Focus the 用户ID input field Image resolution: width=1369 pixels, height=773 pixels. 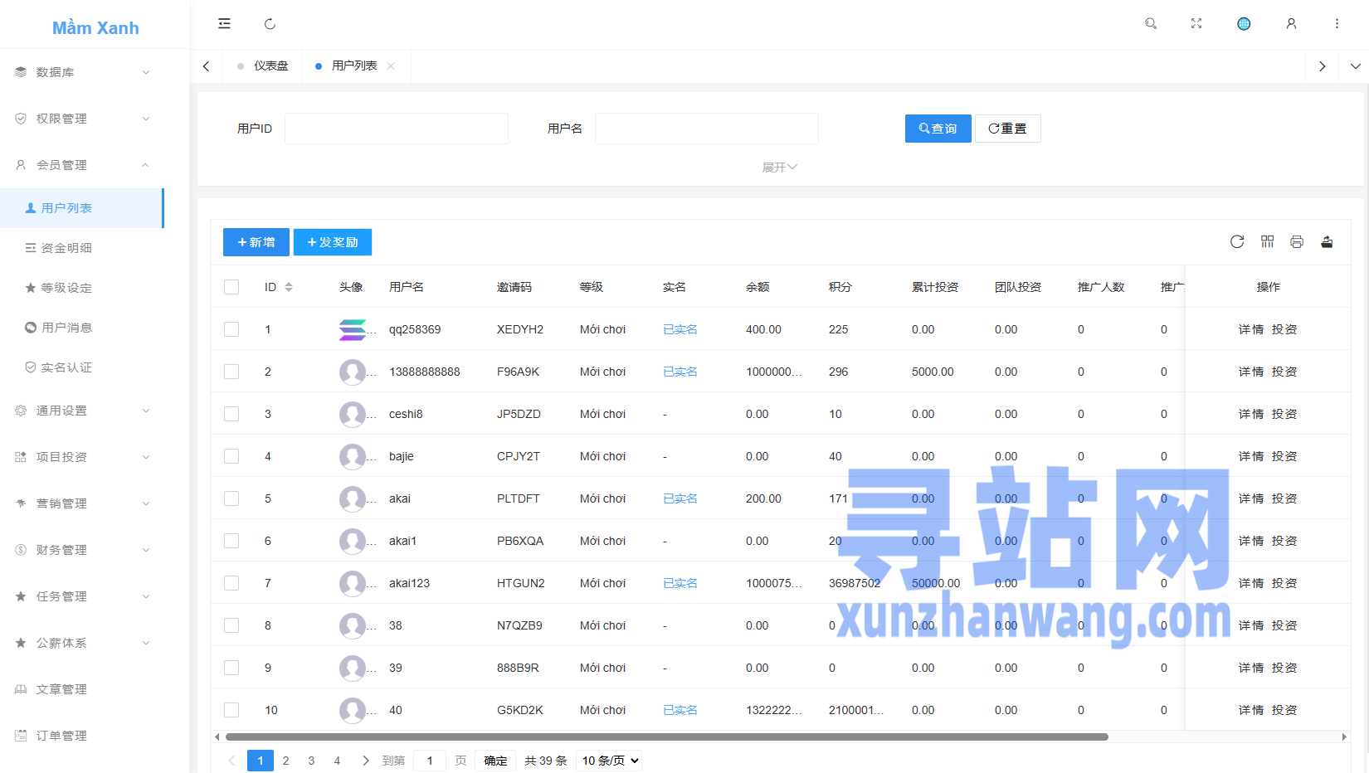(397, 129)
